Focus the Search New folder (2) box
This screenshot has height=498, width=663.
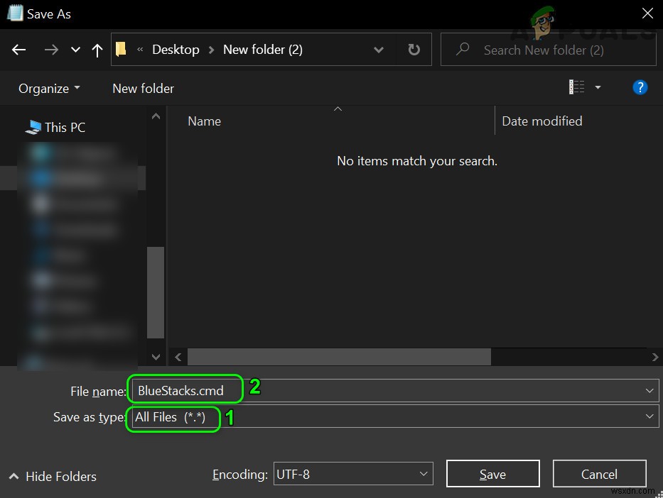(x=548, y=50)
